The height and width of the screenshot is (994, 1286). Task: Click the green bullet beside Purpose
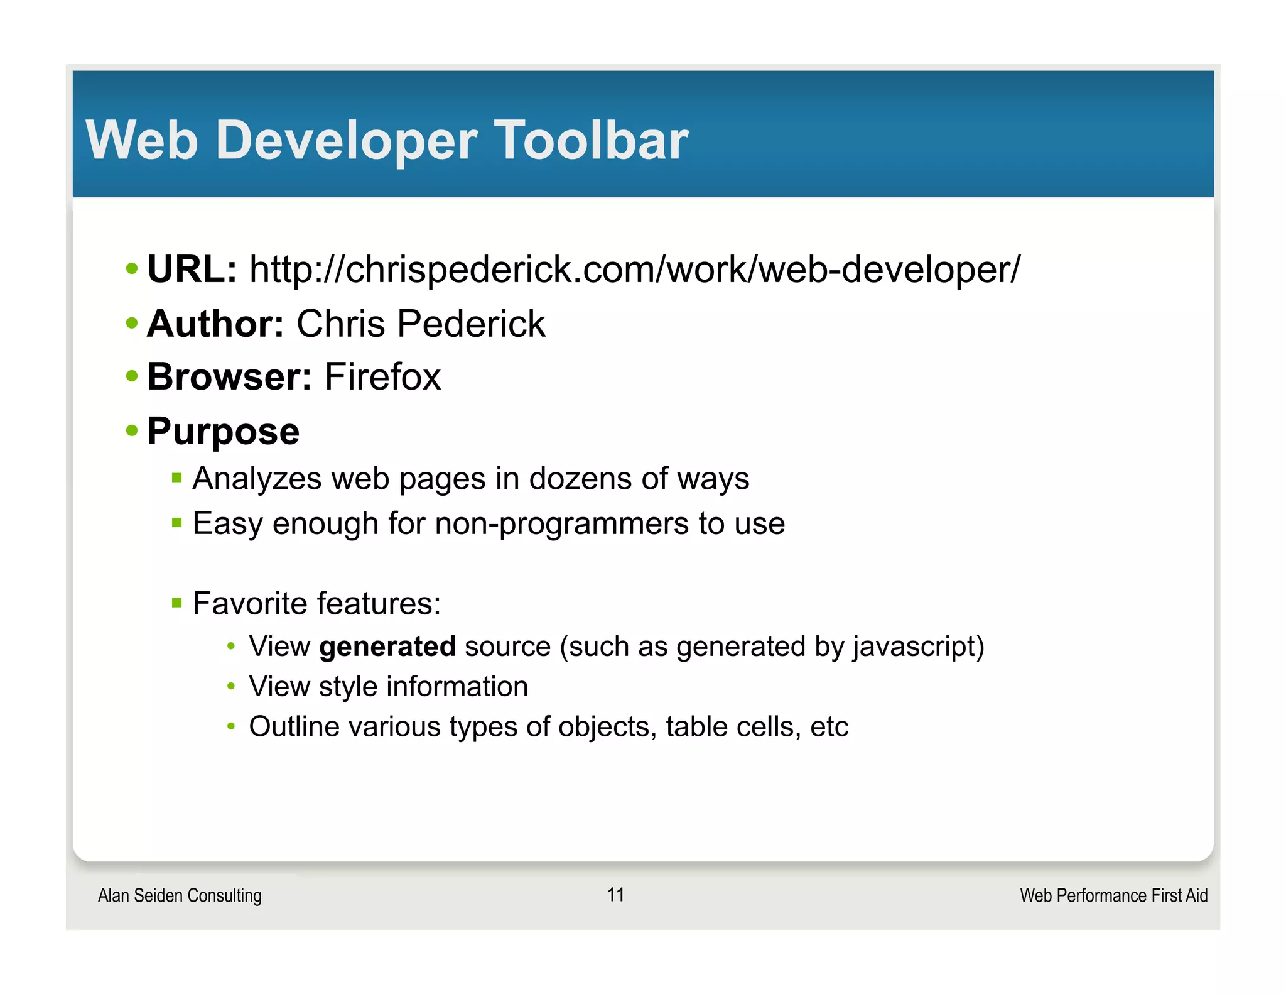point(131,431)
